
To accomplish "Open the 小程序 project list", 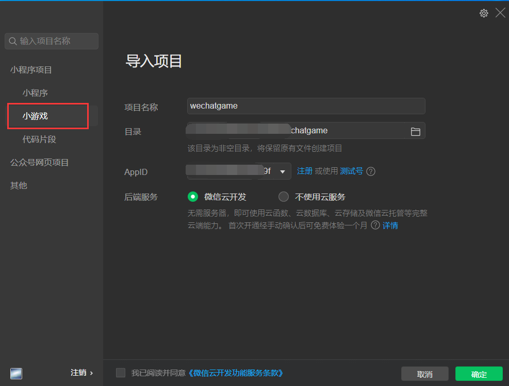I will [x=35, y=93].
